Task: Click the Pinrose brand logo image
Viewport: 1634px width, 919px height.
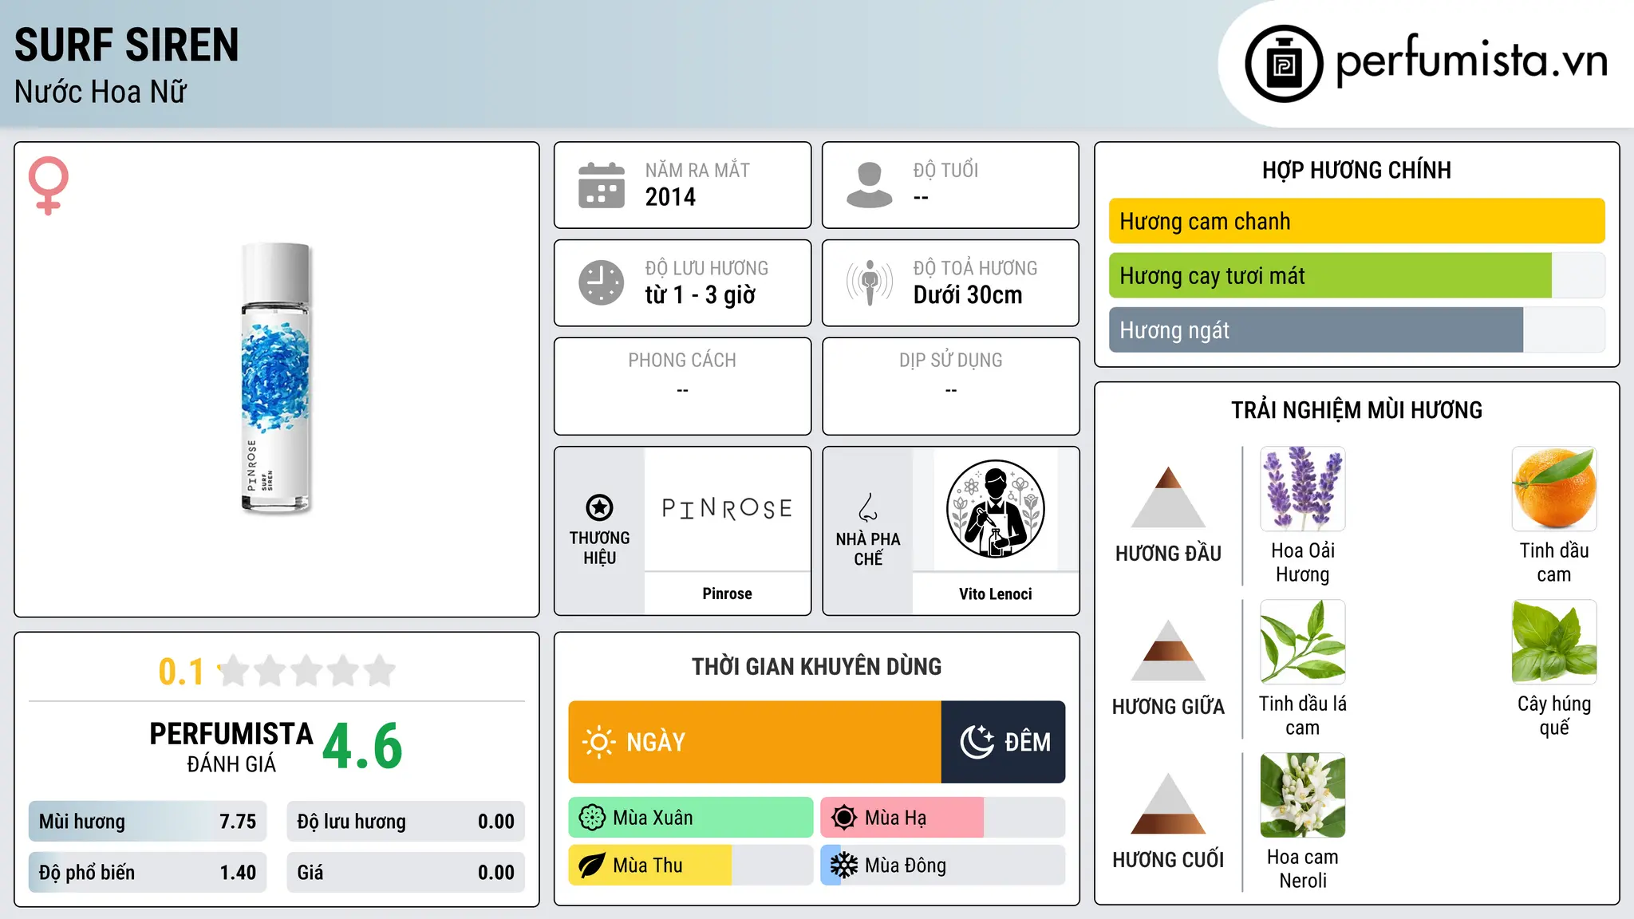Action: 727,509
